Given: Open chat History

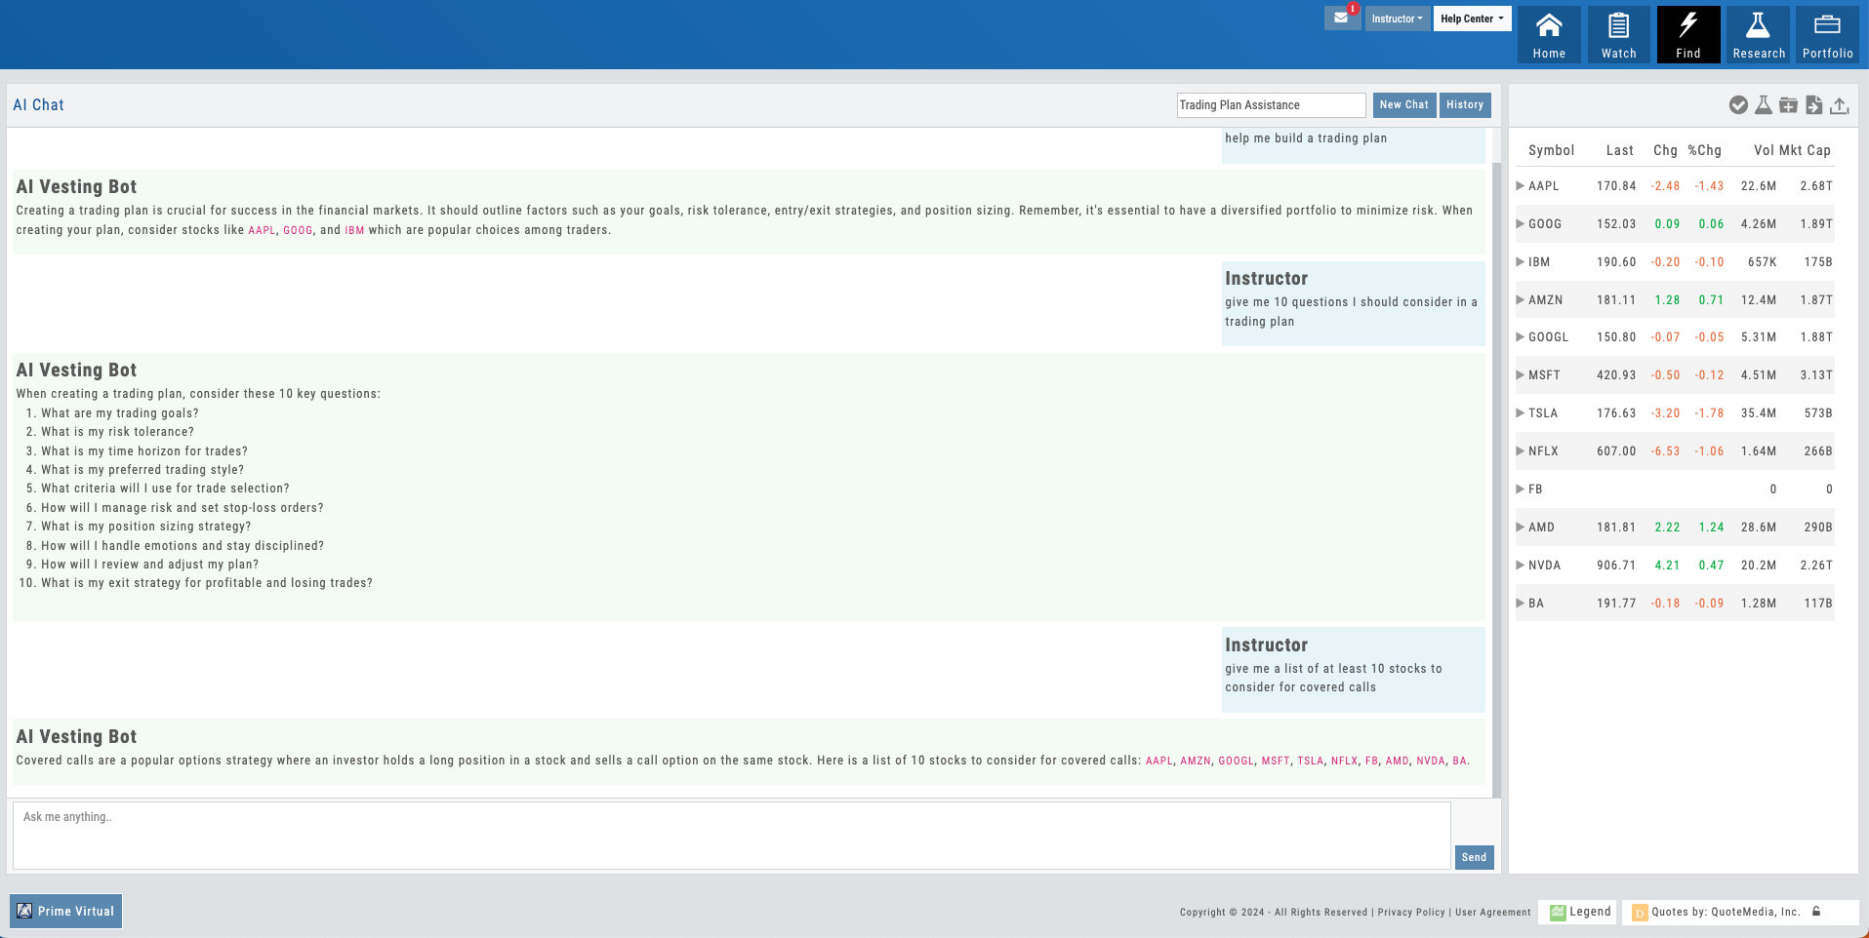Looking at the screenshot, I should pos(1465,105).
